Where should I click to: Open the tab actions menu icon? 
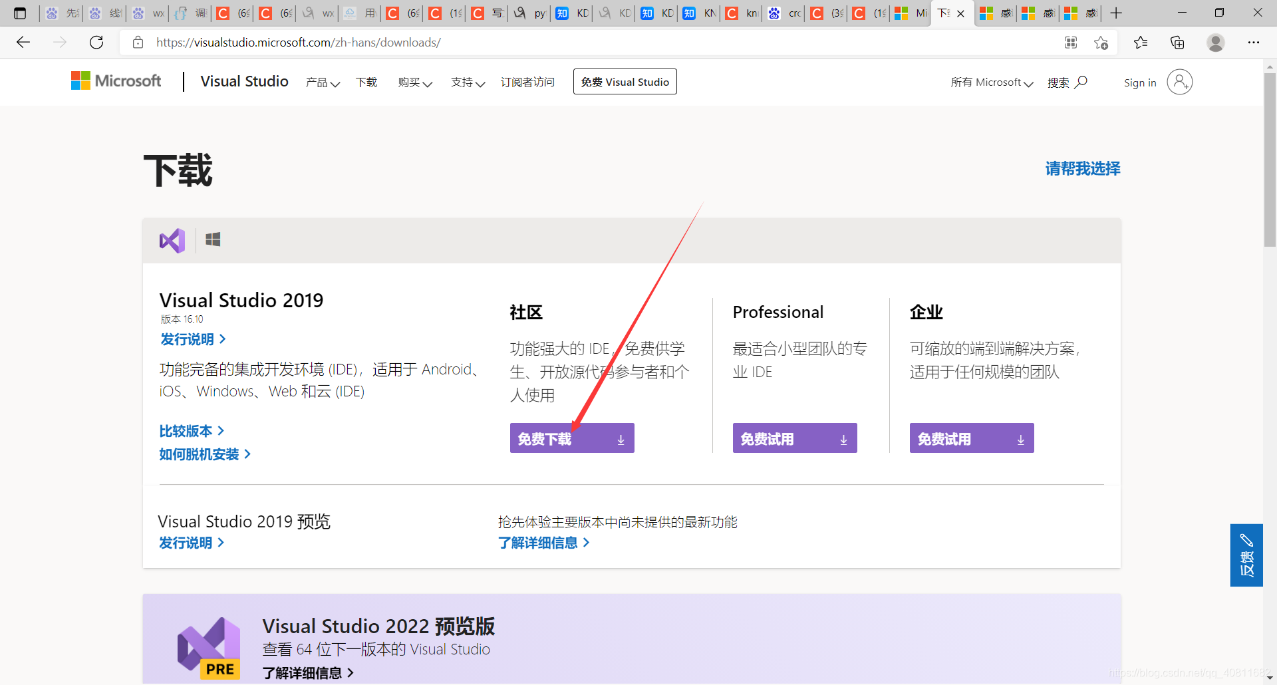(20, 13)
